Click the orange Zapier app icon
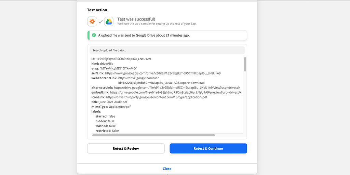This screenshot has width=350, height=175. pos(92,22)
